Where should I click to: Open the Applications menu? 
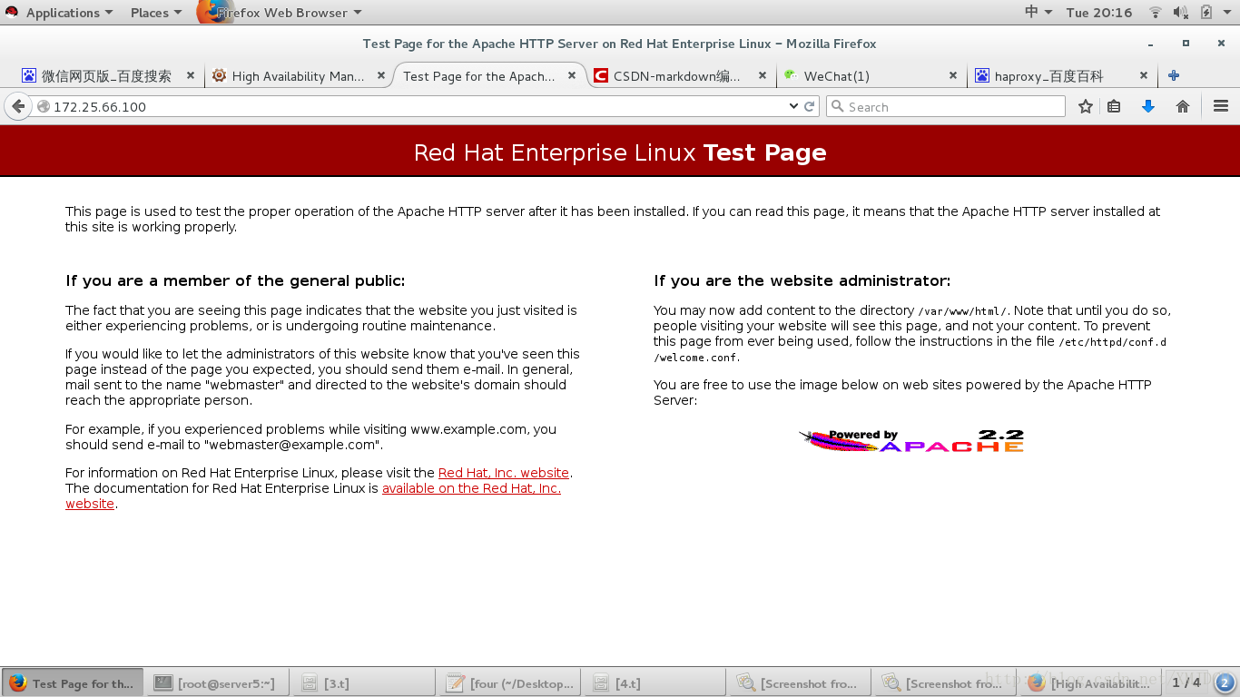pyautogui.click(x=69, y=13)
